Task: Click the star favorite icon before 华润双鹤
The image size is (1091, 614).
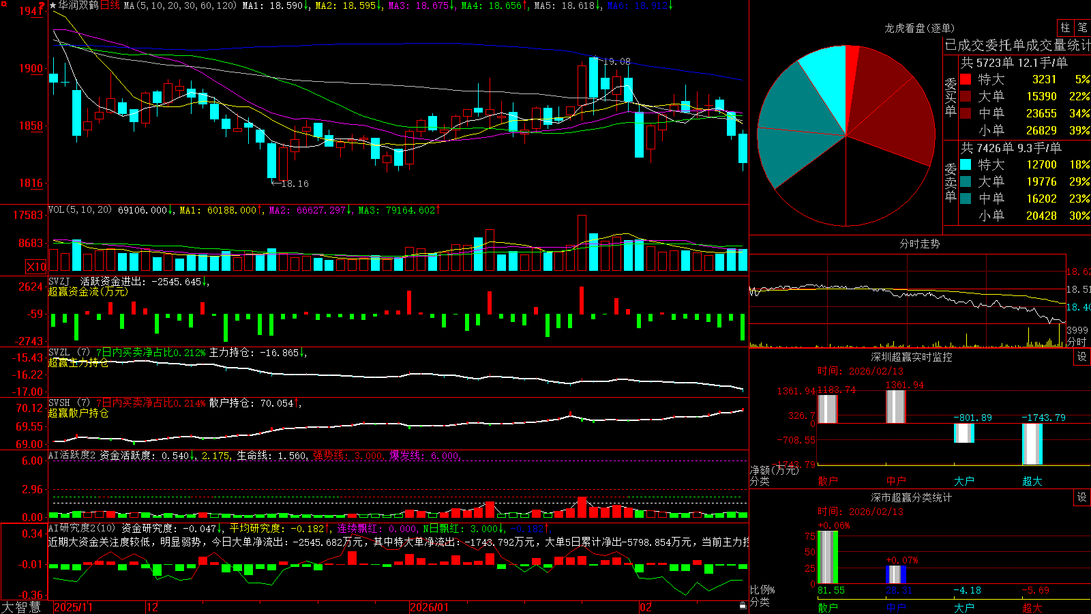Action: [53, 5]
